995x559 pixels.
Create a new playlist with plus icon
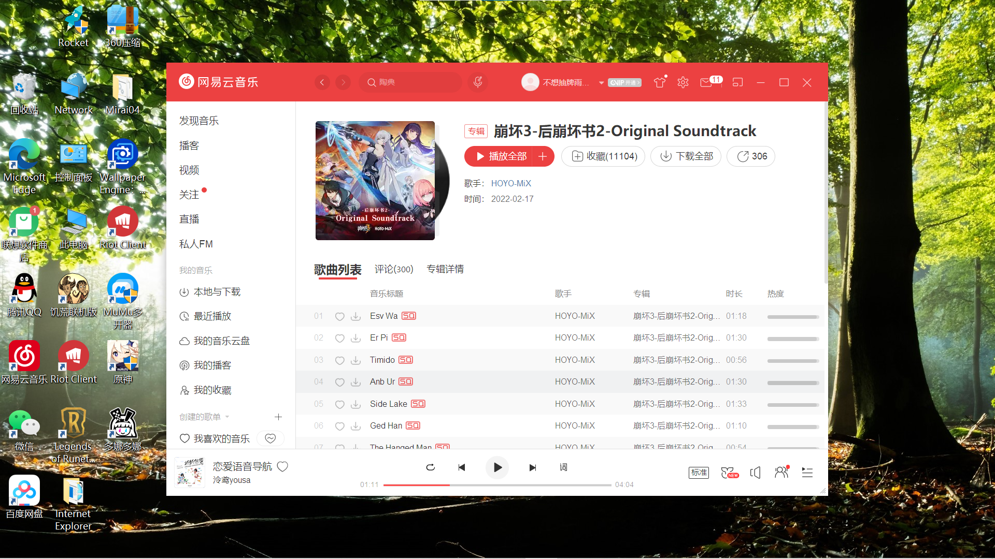pos(278,417)
